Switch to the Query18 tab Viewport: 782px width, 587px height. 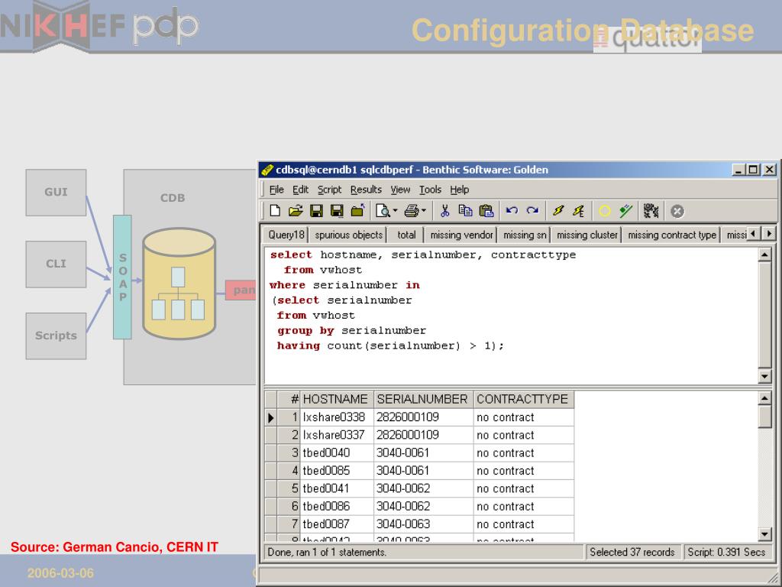pyautogui.click(x=286, y=235)
